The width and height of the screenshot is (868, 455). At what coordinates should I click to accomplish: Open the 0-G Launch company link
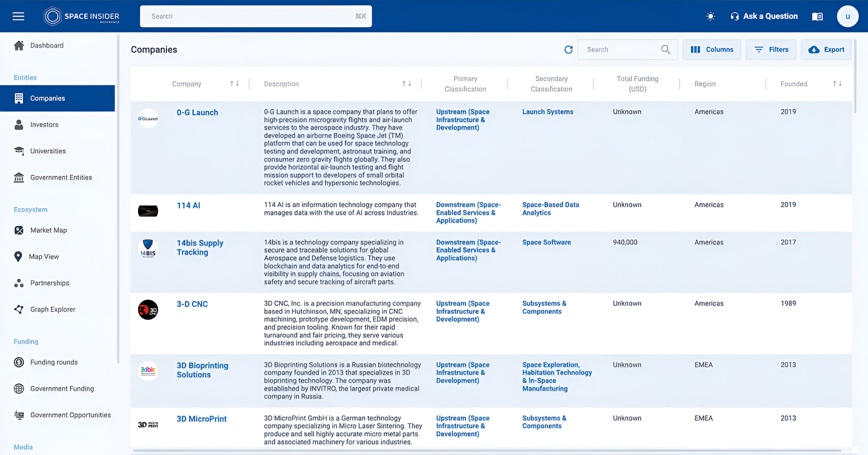197,112
